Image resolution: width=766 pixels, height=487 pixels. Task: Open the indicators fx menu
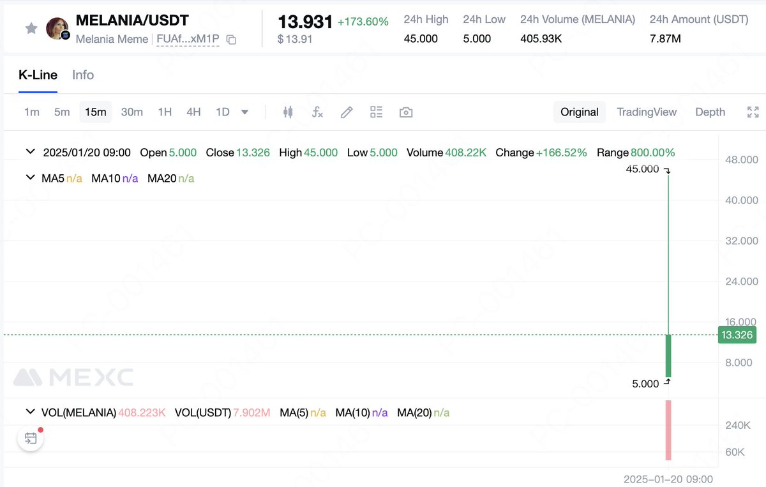[317, 112]
